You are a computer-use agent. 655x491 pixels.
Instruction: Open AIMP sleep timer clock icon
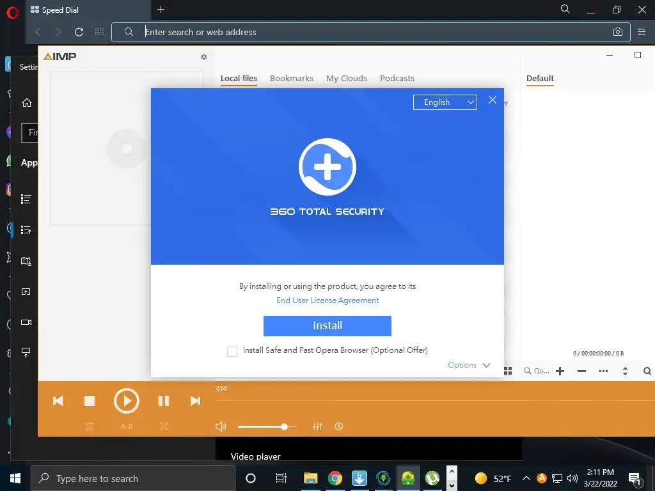pos(339,426)
